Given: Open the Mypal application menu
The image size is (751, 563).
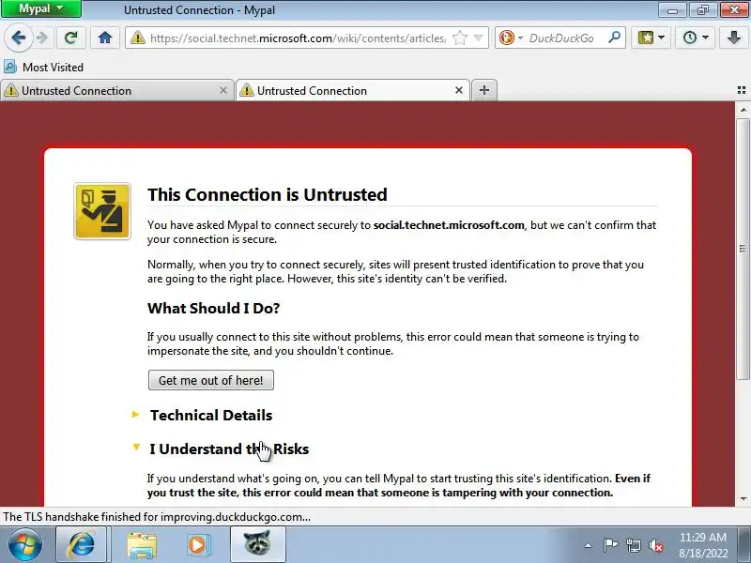Looking at the screenshot, I should [x=40, y=8].
